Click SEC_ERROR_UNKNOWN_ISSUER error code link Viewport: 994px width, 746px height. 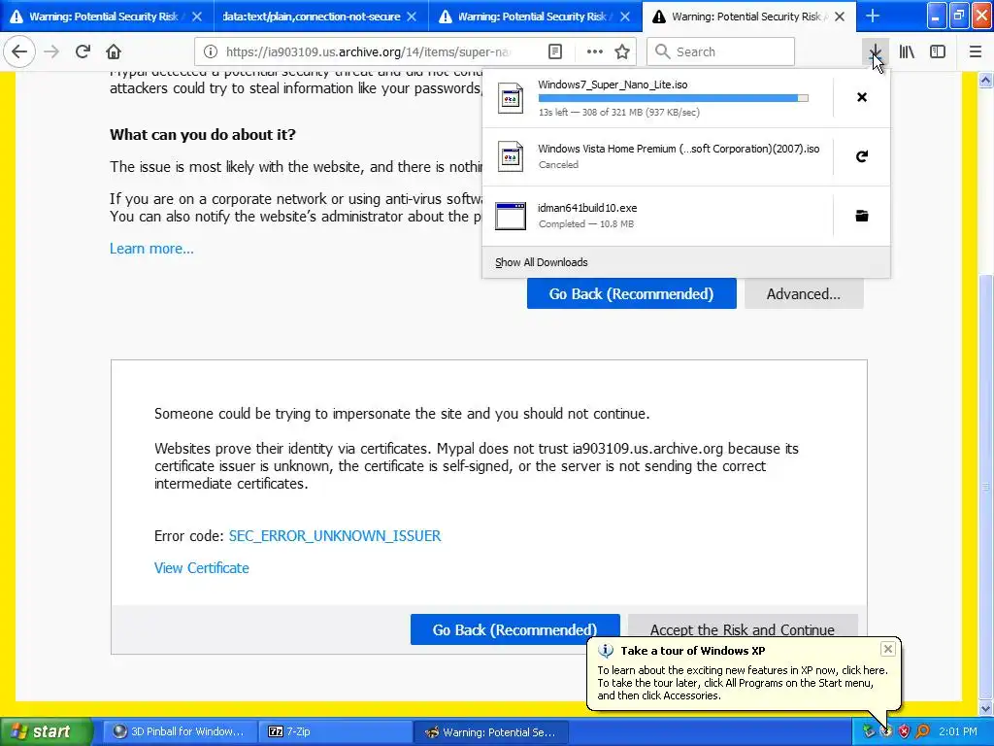335,535
